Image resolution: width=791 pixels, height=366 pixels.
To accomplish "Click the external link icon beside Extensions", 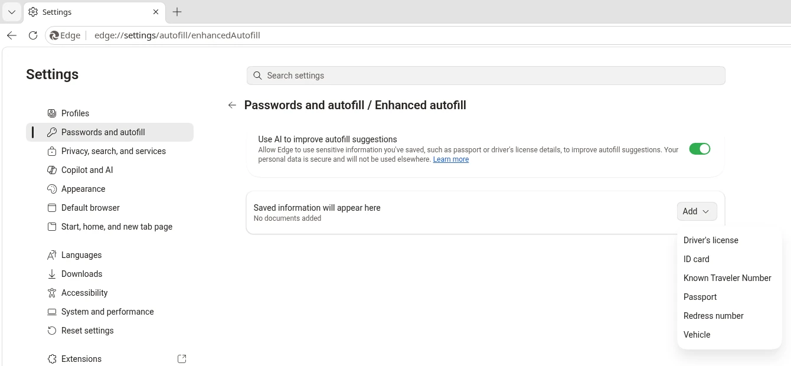I will [182, 359].
